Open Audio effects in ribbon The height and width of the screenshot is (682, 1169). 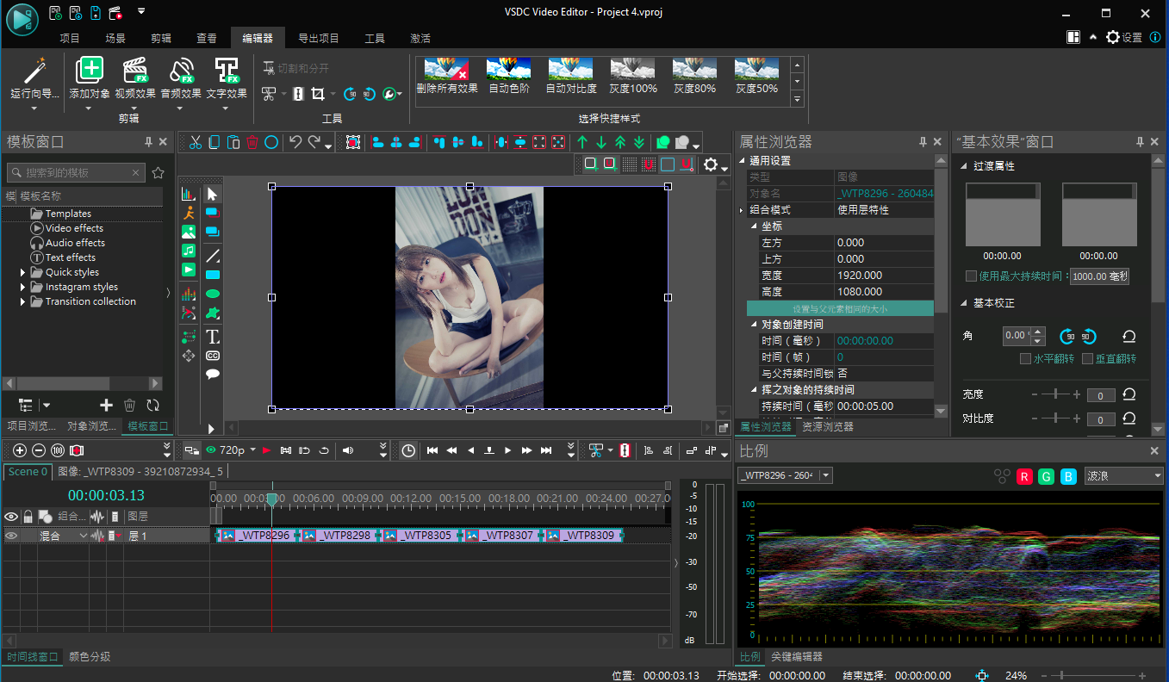click(181, 70)
